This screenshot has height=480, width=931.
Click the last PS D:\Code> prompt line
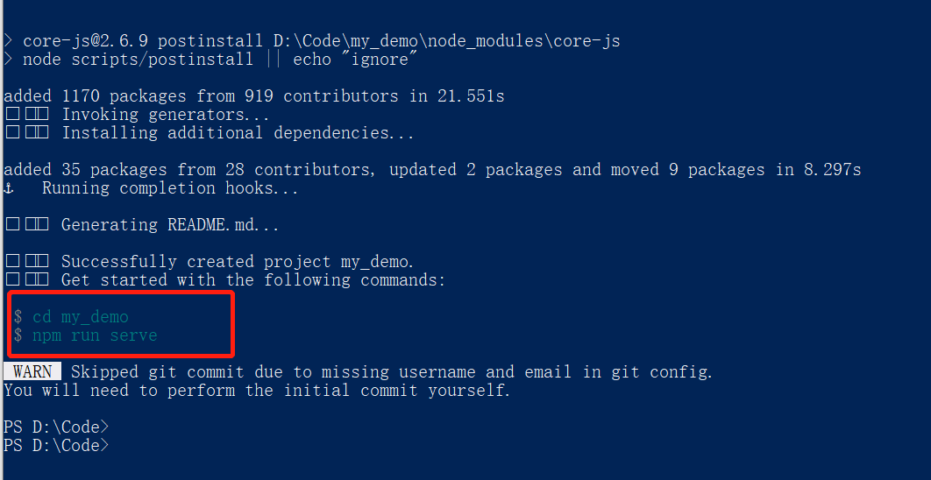tap(57, 446)
